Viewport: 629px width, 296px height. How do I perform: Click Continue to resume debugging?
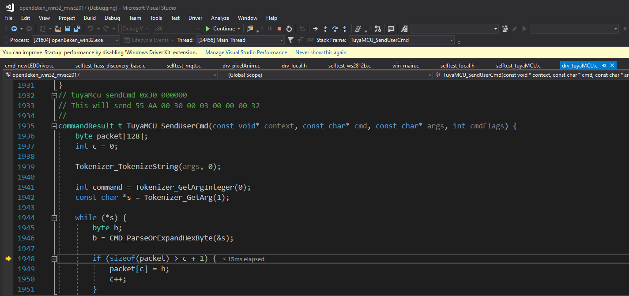tap(219, 29)
